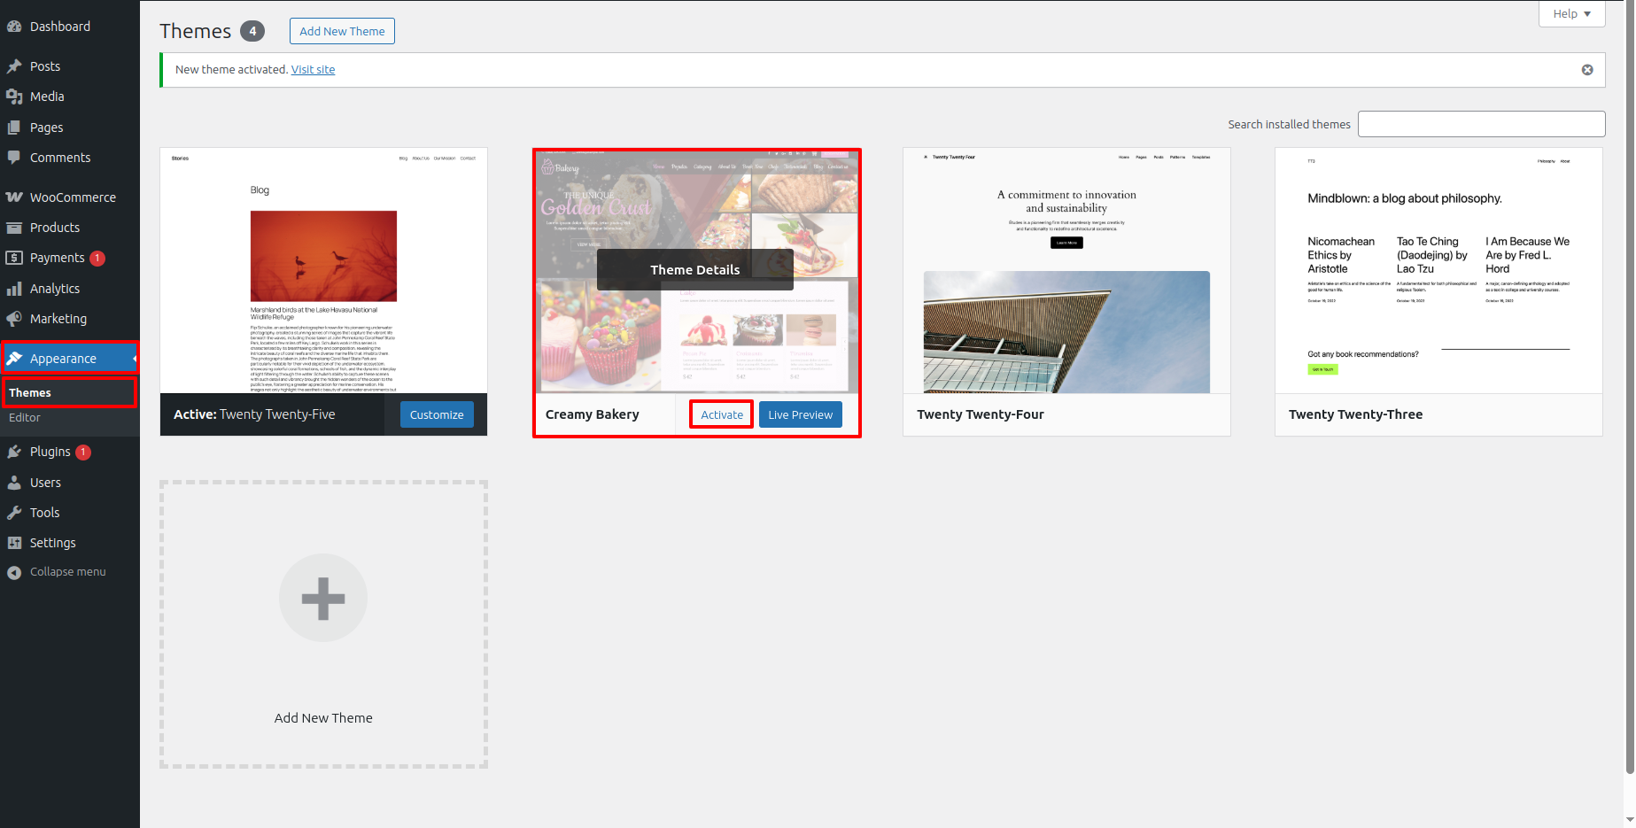Click the Users person icon
The width and height of the screenshot is (1636, 828).
14,483
